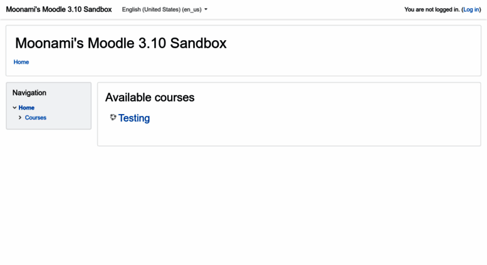
Task: Open the Testing course link
Action: [134, 118]
